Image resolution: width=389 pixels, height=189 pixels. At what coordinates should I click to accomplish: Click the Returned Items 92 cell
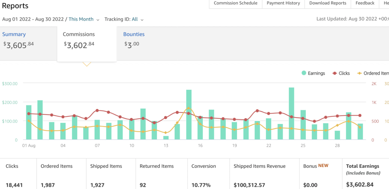pos(161,174)
